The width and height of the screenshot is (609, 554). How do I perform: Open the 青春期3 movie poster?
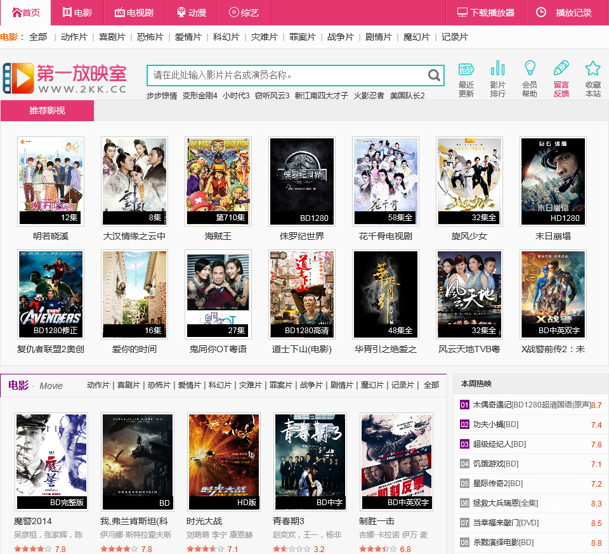(x=310, y=461)
